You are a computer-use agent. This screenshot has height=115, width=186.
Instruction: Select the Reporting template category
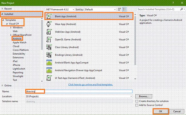coord(18,73)
